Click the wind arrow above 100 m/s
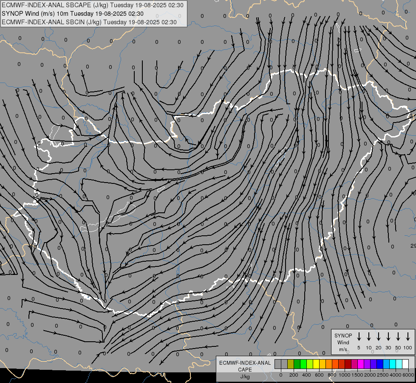This screenshot has width=416, height=383. [x=408, y=337]
